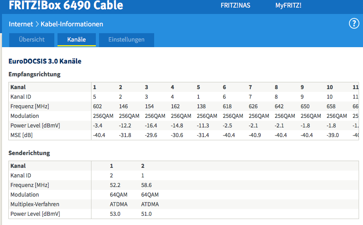Click downstream frequency value 626

(253, 106)
